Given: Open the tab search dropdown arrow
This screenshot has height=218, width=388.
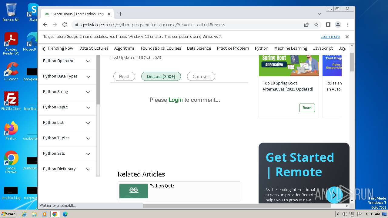Looking at the screenshot, I should (x=319, y=14).
